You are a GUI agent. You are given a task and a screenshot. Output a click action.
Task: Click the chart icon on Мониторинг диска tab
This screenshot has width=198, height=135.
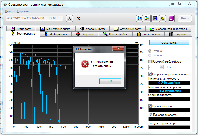43,29
